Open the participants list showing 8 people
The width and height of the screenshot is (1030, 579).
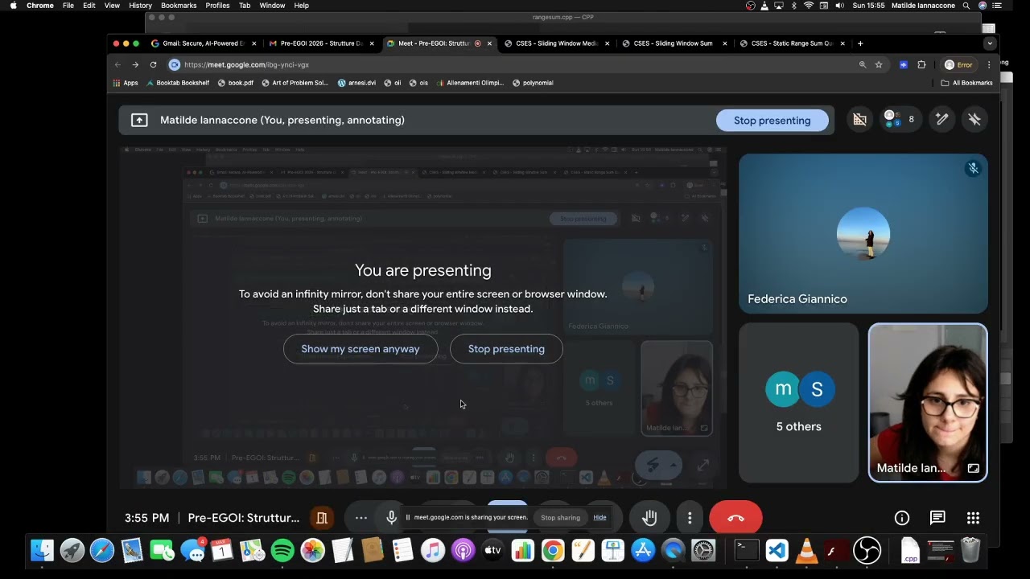899,119
